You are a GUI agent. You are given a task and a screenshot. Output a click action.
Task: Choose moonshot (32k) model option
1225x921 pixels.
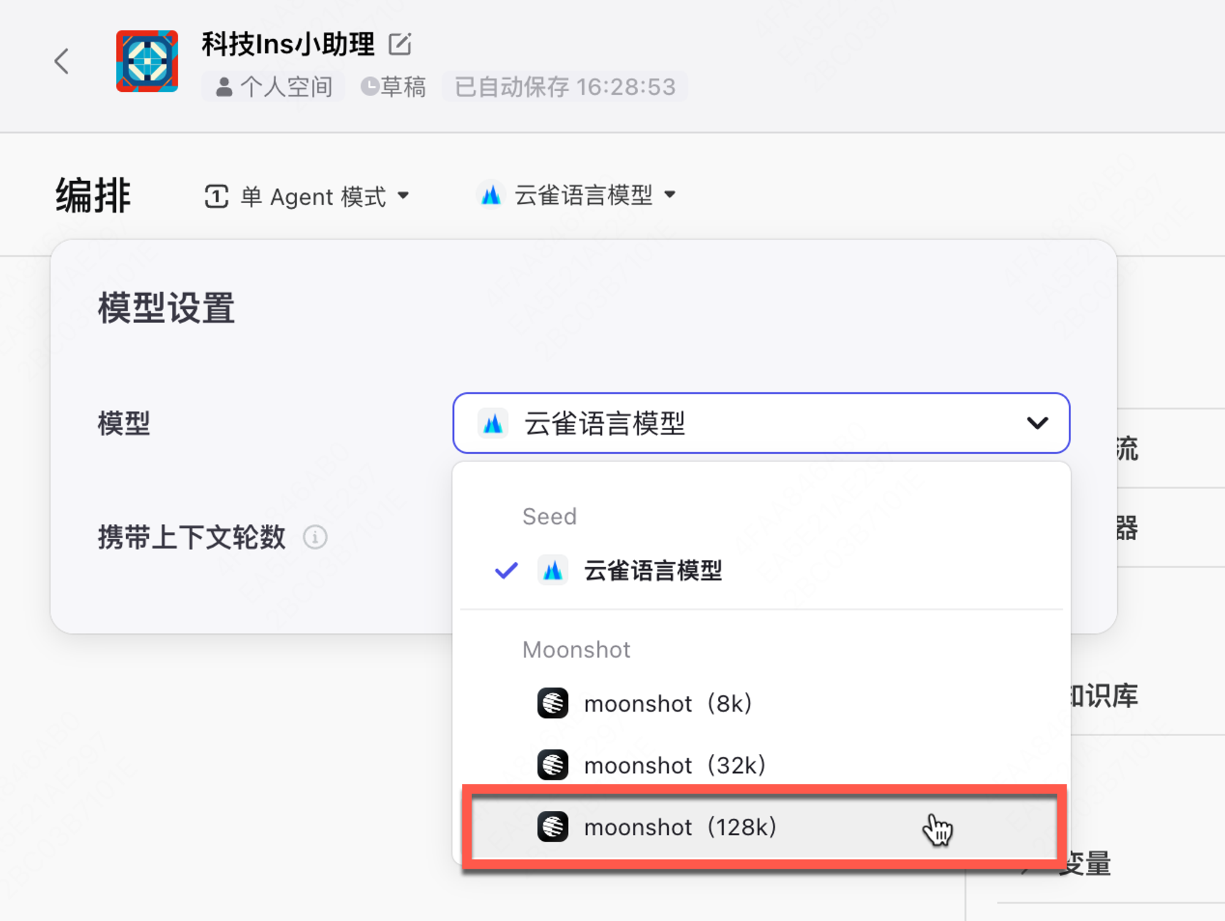click(x=674, y=766)
